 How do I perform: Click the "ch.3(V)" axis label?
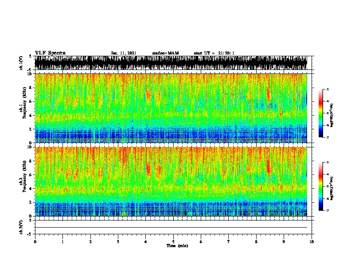21,227
